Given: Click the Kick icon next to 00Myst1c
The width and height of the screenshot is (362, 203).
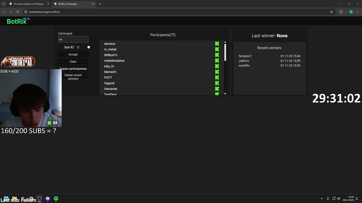Looking at the screenshot, I should (217, 55).
